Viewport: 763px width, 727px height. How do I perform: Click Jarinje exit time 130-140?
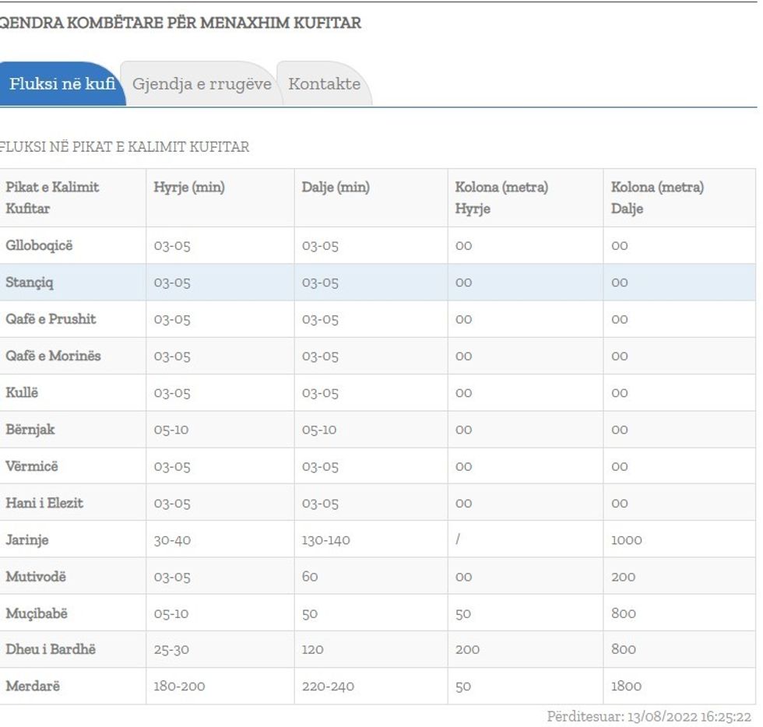(x=325, y=540)
